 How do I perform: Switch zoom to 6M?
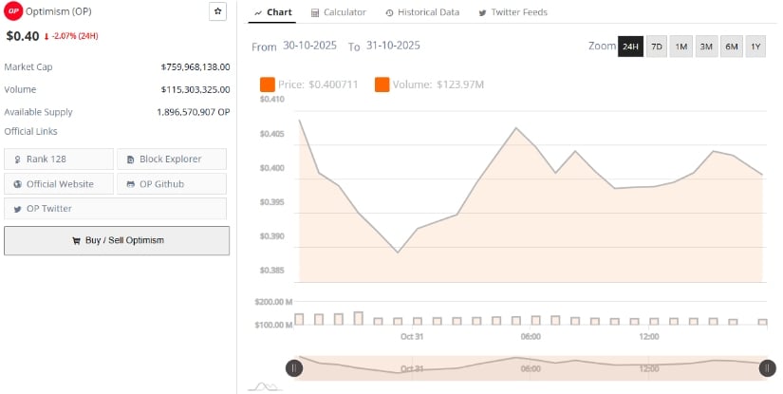click(731, 47)
